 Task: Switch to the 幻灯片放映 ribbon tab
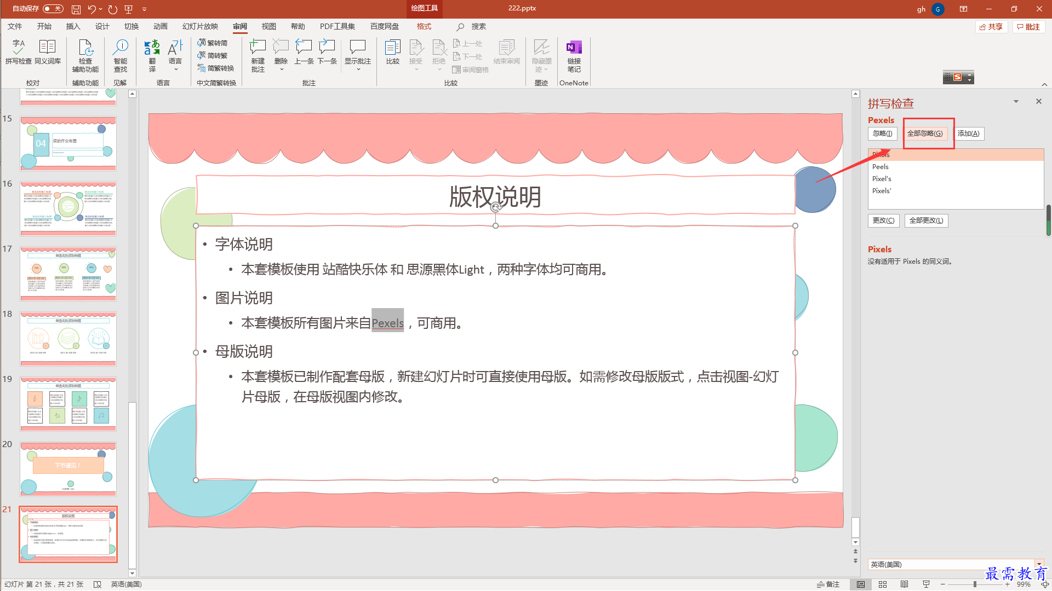(x=200, y=26)
